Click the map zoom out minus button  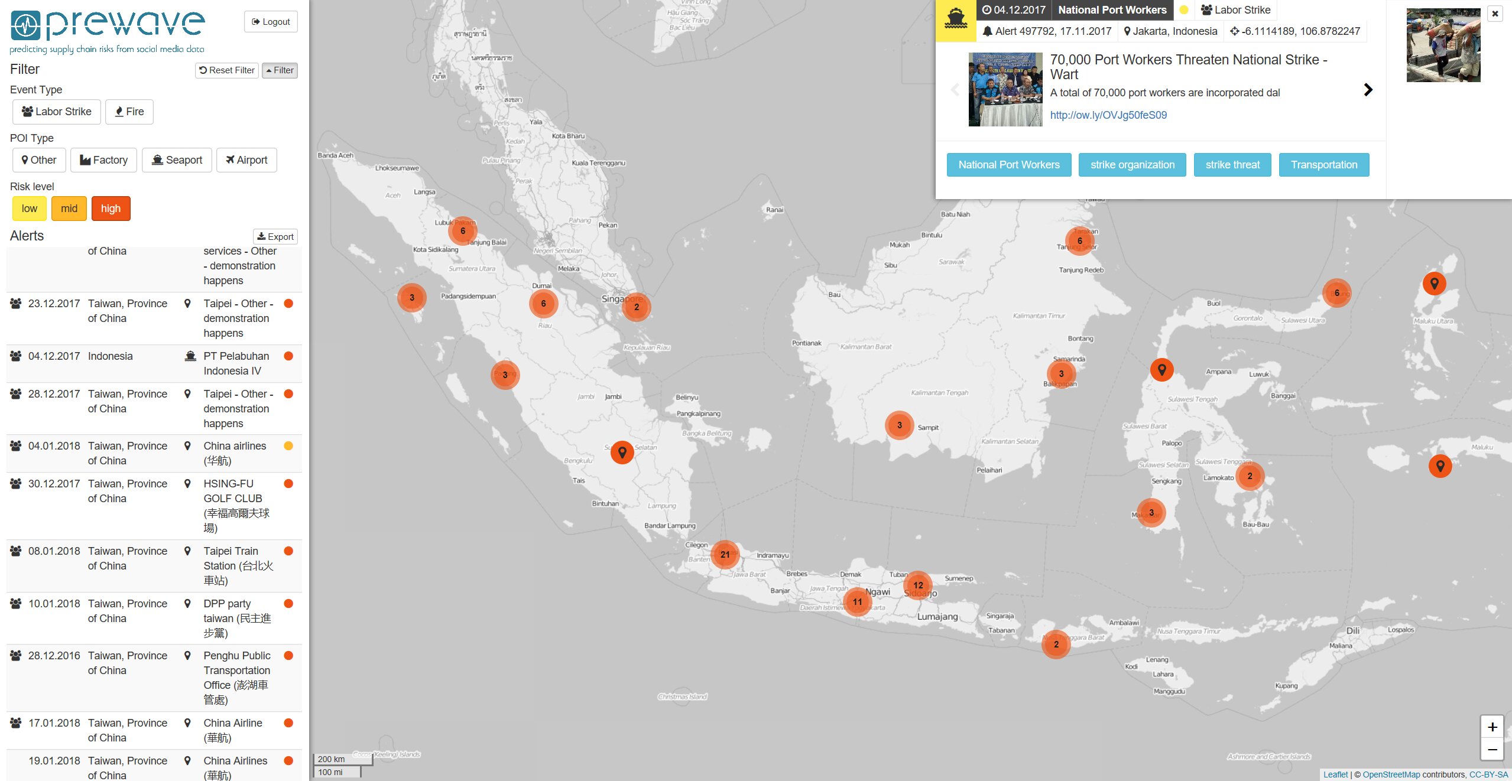1492,750
